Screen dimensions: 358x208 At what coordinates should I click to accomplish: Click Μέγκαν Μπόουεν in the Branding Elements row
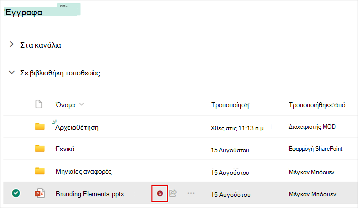click(x=312, y=194)
